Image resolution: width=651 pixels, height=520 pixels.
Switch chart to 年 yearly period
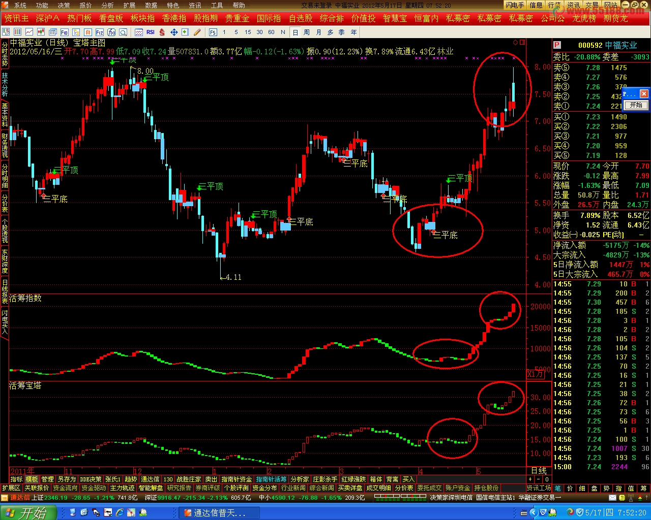pyautogui.click(x=354, y=32)
